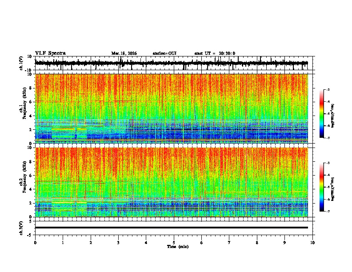This screenshot has width=352, height=272.
Task: Click the "ch.3(V)" axis label
Action: [x=21, y=228]
